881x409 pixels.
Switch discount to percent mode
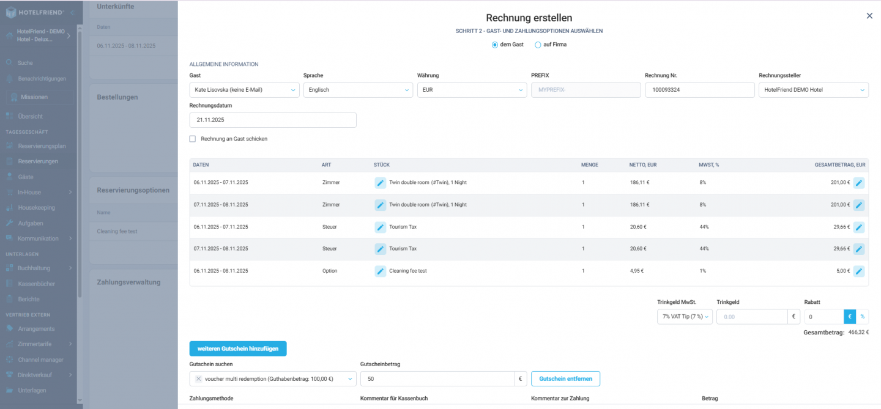[x=863, y=317]
